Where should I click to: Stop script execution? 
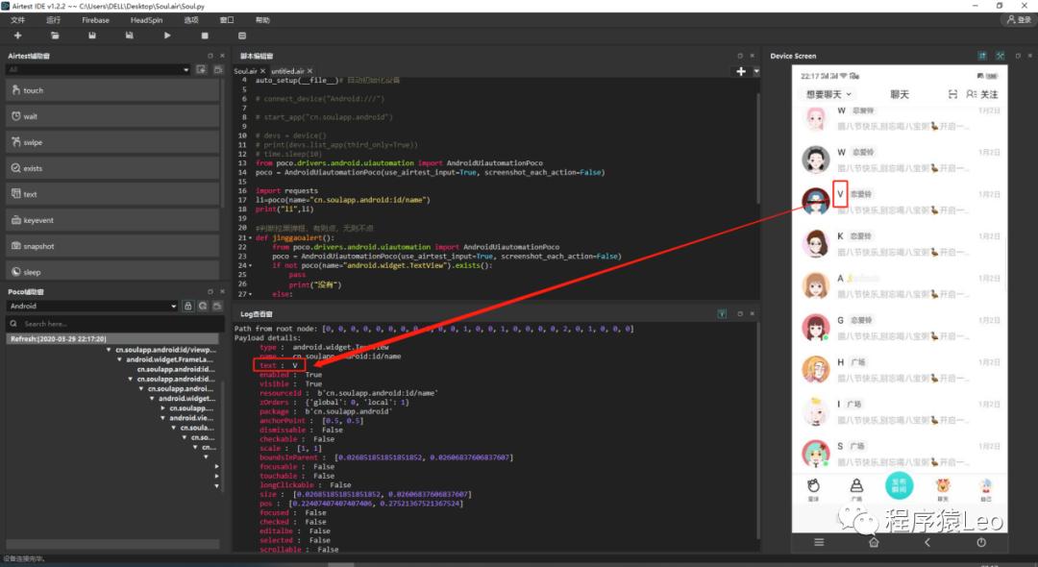[203, 35]
